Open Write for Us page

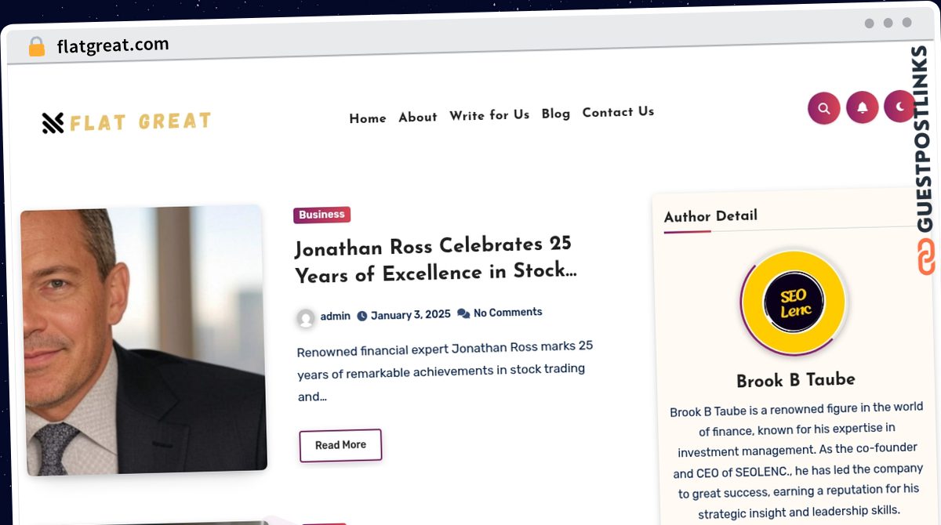(489, 115)
